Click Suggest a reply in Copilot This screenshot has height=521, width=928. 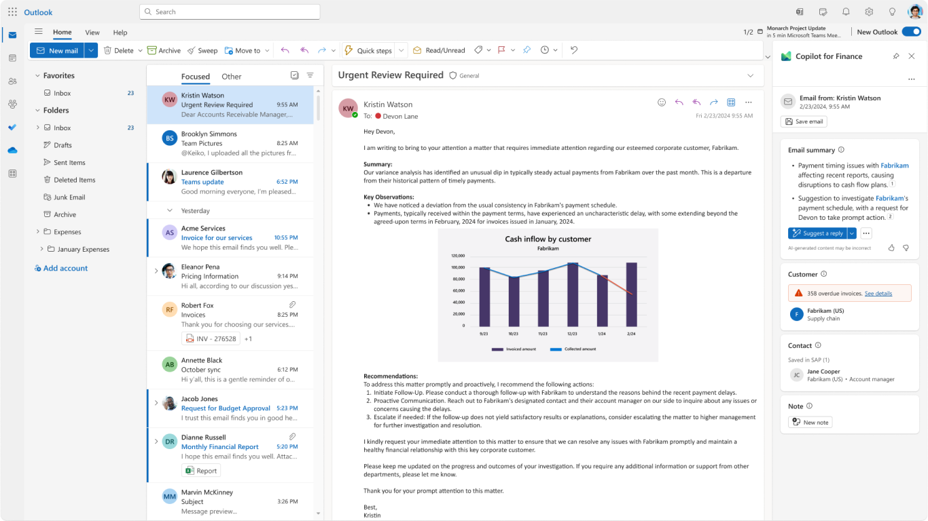(x=822, y=233)
